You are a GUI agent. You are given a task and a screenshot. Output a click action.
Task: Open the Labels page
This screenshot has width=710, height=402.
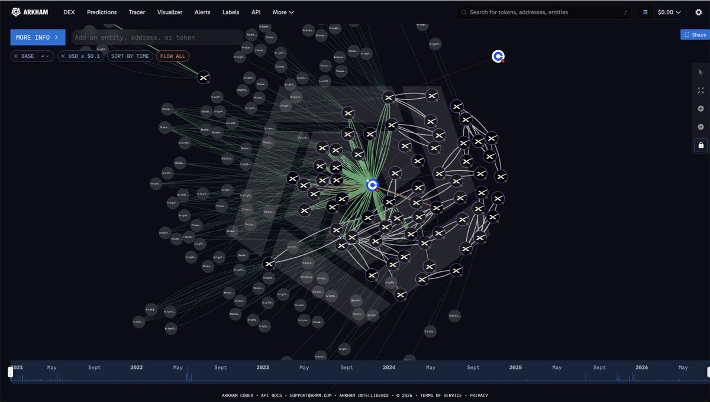tap(231, 12)
